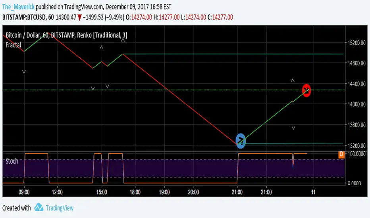Click the 11 date label on time axis
This screenshot has width=370, height=218.
coord(313,192)
